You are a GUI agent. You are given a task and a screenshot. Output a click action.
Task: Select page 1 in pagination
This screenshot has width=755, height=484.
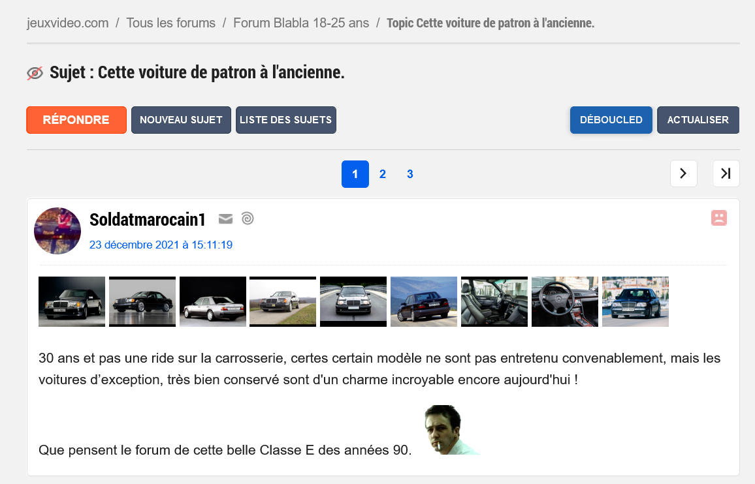(x=355, y=174)
